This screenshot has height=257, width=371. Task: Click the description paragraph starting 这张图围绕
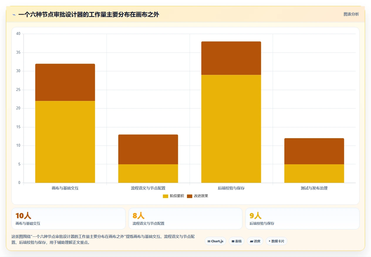pyautogui.click(x=103, y=239)
